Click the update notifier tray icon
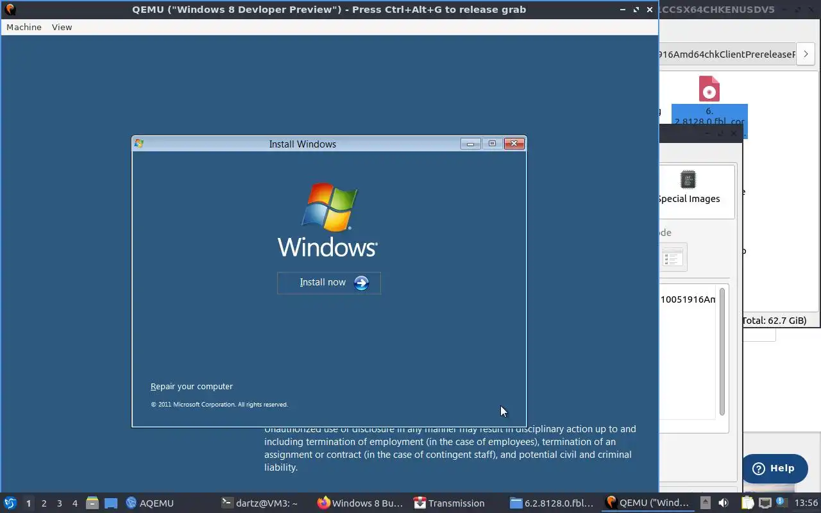821x513 pixels. [782, 503]
